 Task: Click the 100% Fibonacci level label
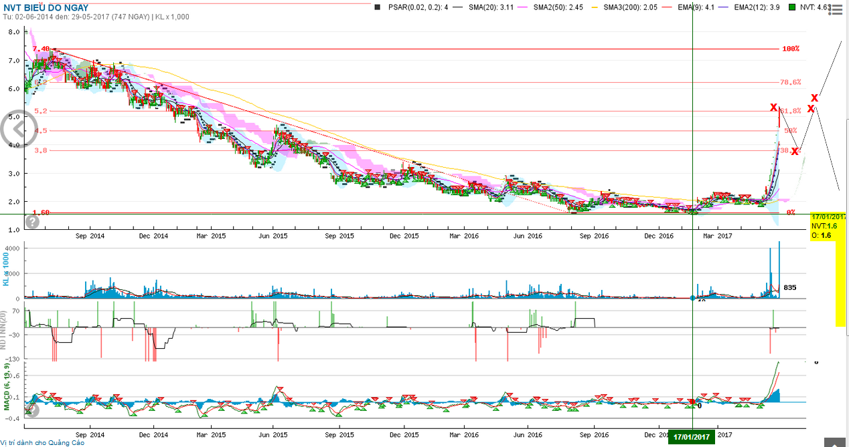coord(791,49)
